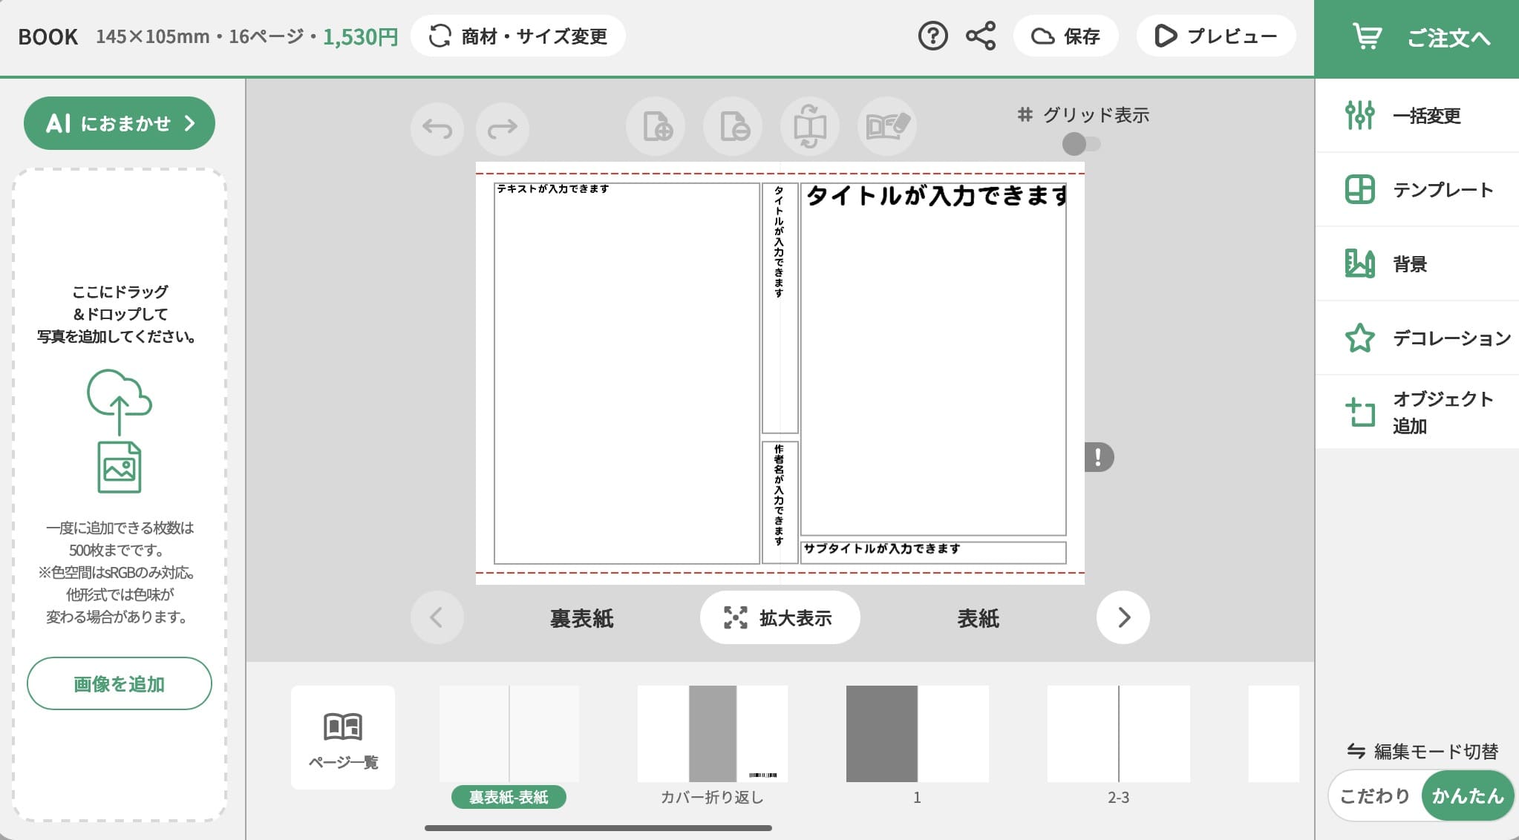1519x840 pixels.
Task: Click the remove page icon
Action: (x=734, y=127)
